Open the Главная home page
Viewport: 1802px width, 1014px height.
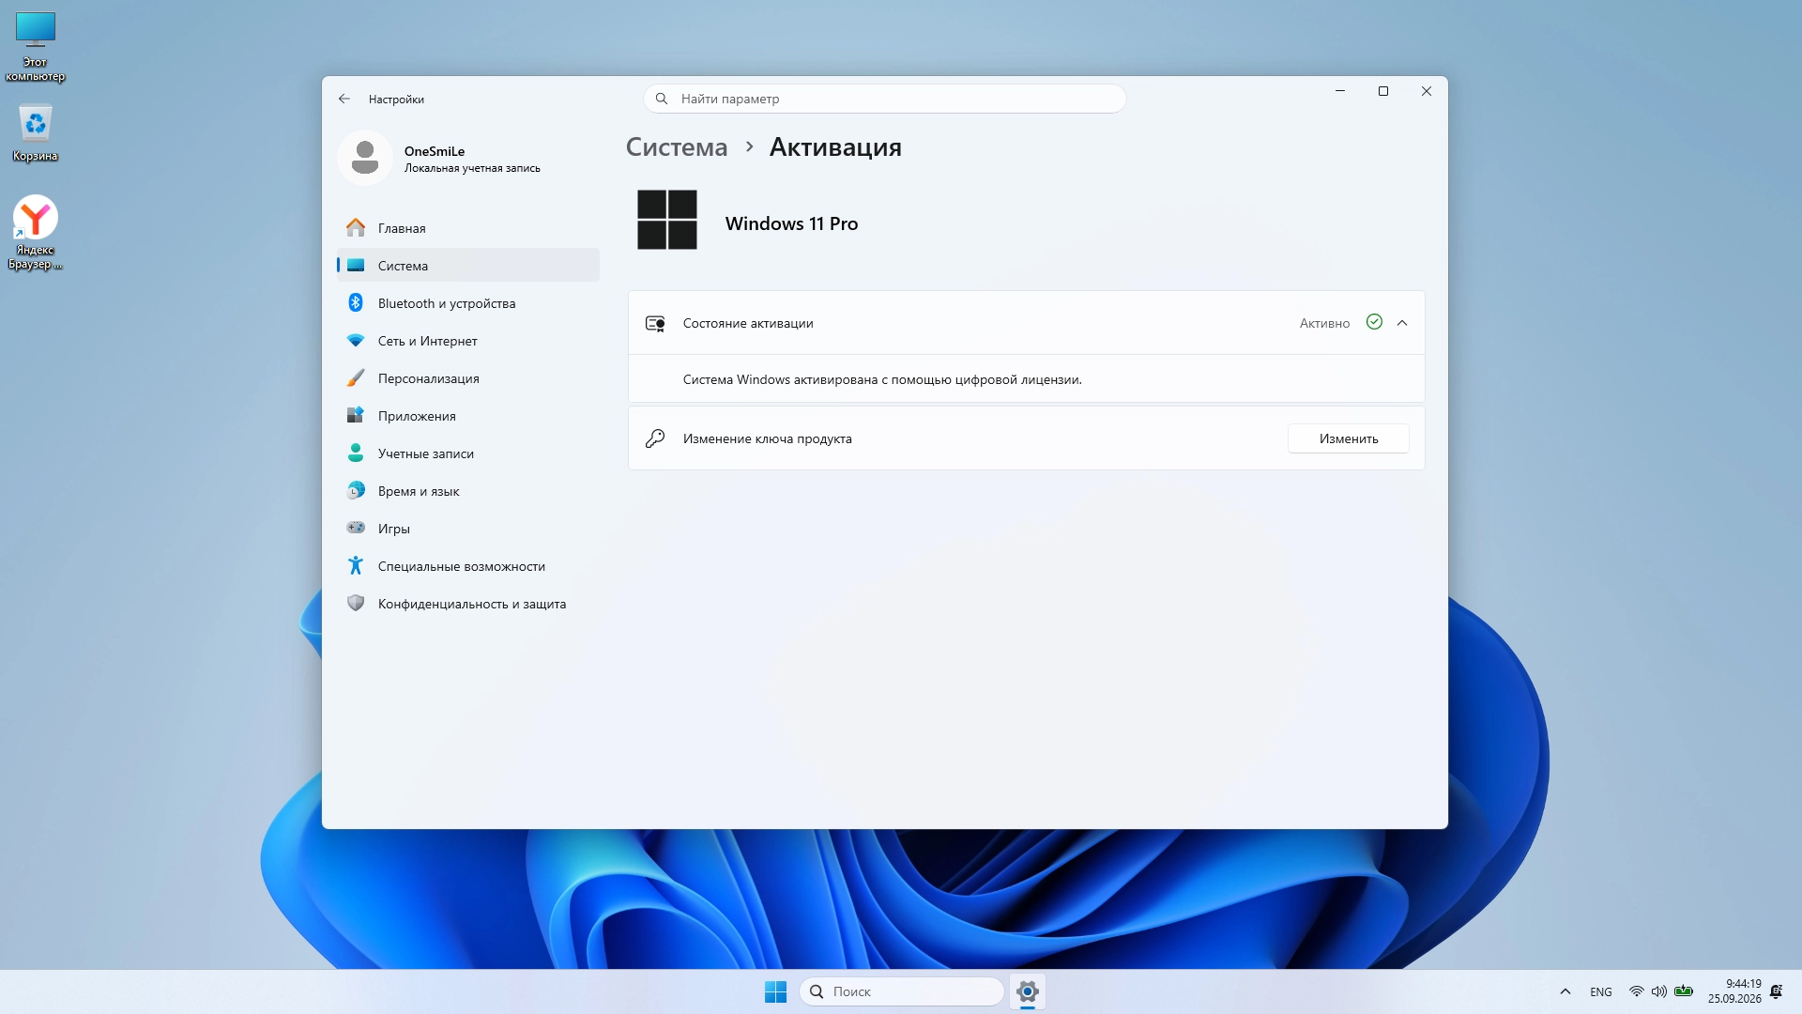click(467, 228)
